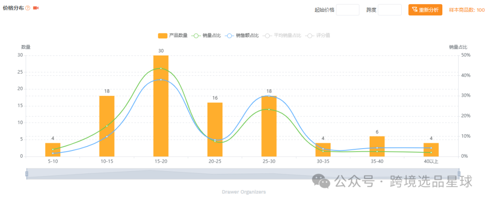Click the 跨度 input box
This screenshot has height=201, width=488.
(x=389, y=9)
